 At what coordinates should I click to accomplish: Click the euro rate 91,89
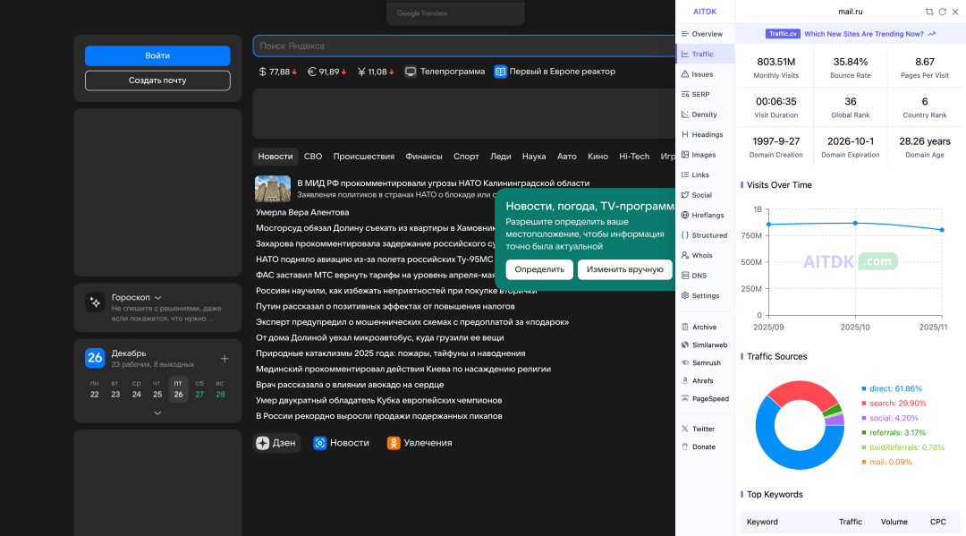327,72
